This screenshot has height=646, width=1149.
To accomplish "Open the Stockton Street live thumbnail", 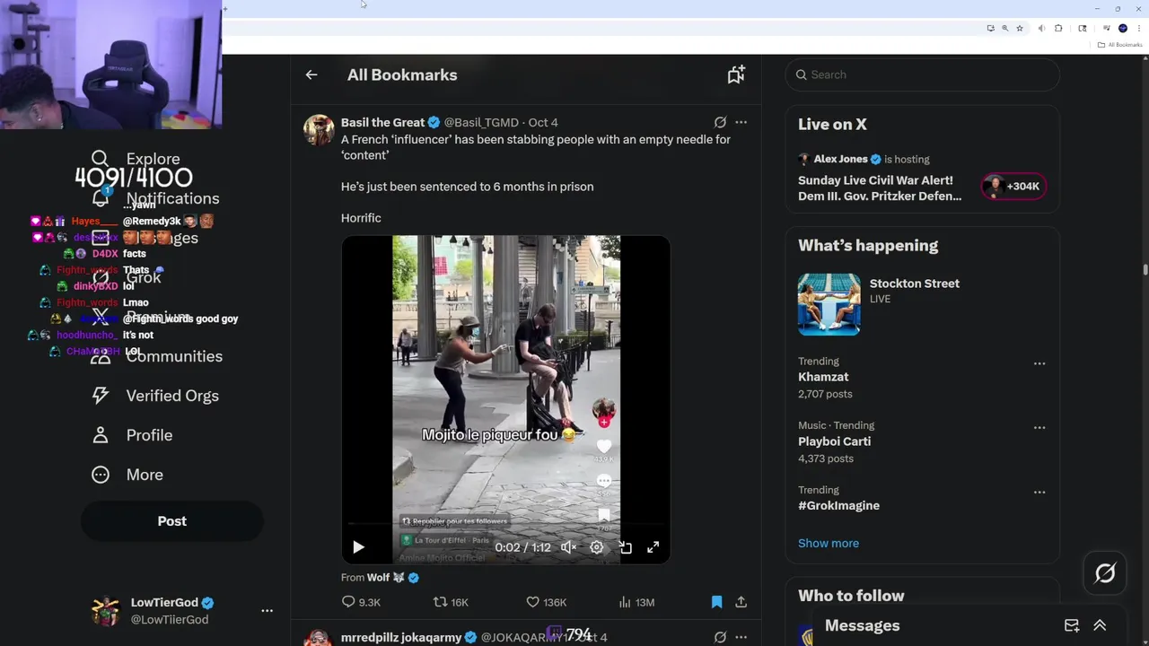I will click(x=829, y=304).
